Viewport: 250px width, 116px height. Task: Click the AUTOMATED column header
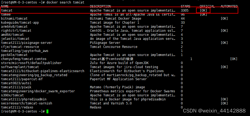229,6
